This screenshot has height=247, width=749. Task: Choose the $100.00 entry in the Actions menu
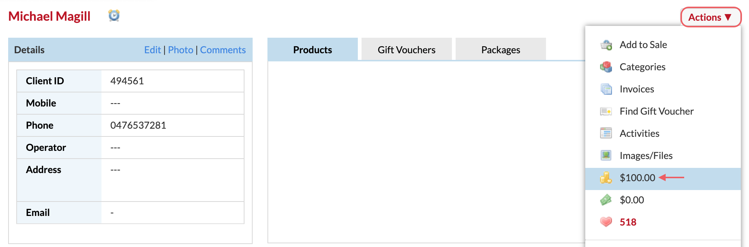(663, 179)
